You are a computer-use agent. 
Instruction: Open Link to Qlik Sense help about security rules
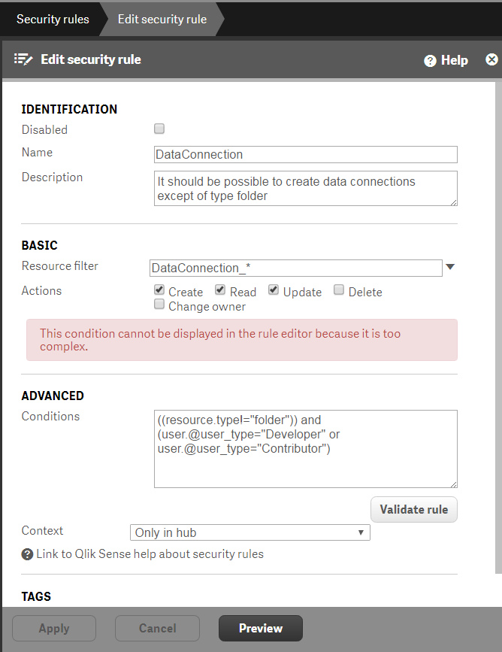point(150,554)
